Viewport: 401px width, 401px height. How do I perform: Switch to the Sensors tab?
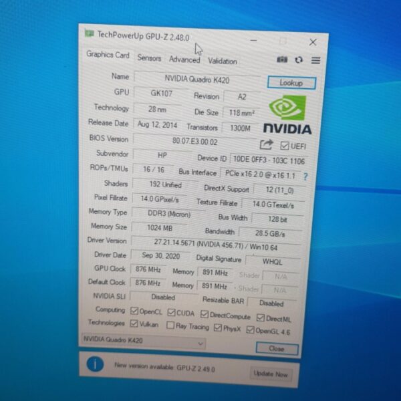click(x=149, y=57)
